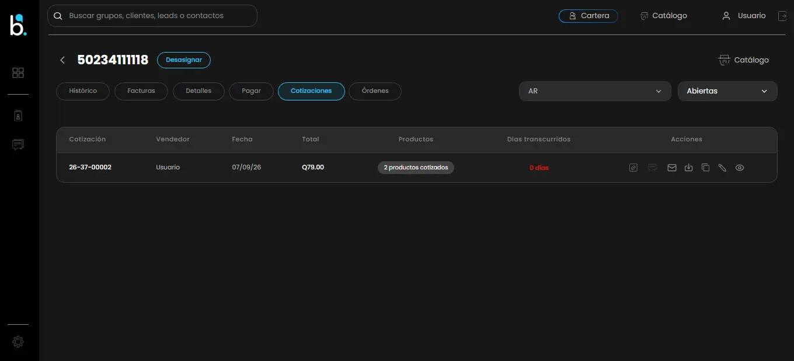Click the b. app logo
This screenshot has width=794, height=361.
(18, 25)
